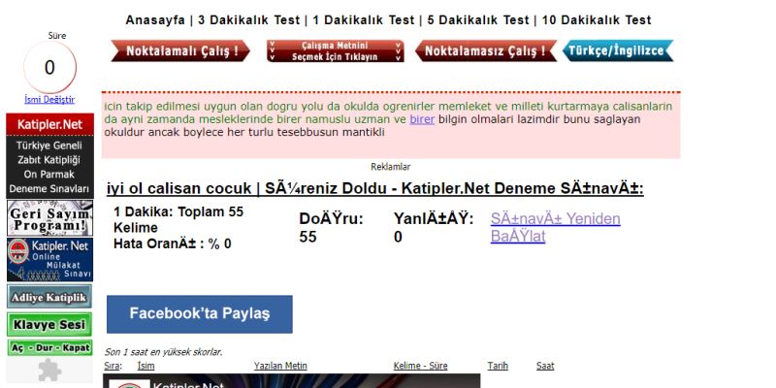Viewport: 776px width, 388px height.
Task: Toggle Klavye Sesi keyboard sound button
Action: click(49, 325)
